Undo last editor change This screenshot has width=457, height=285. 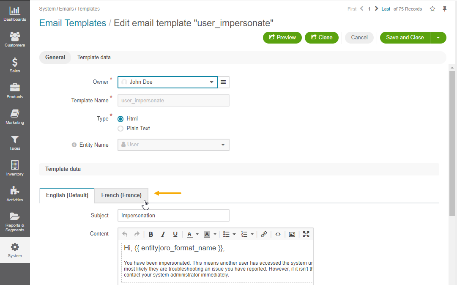coord(125,234)
